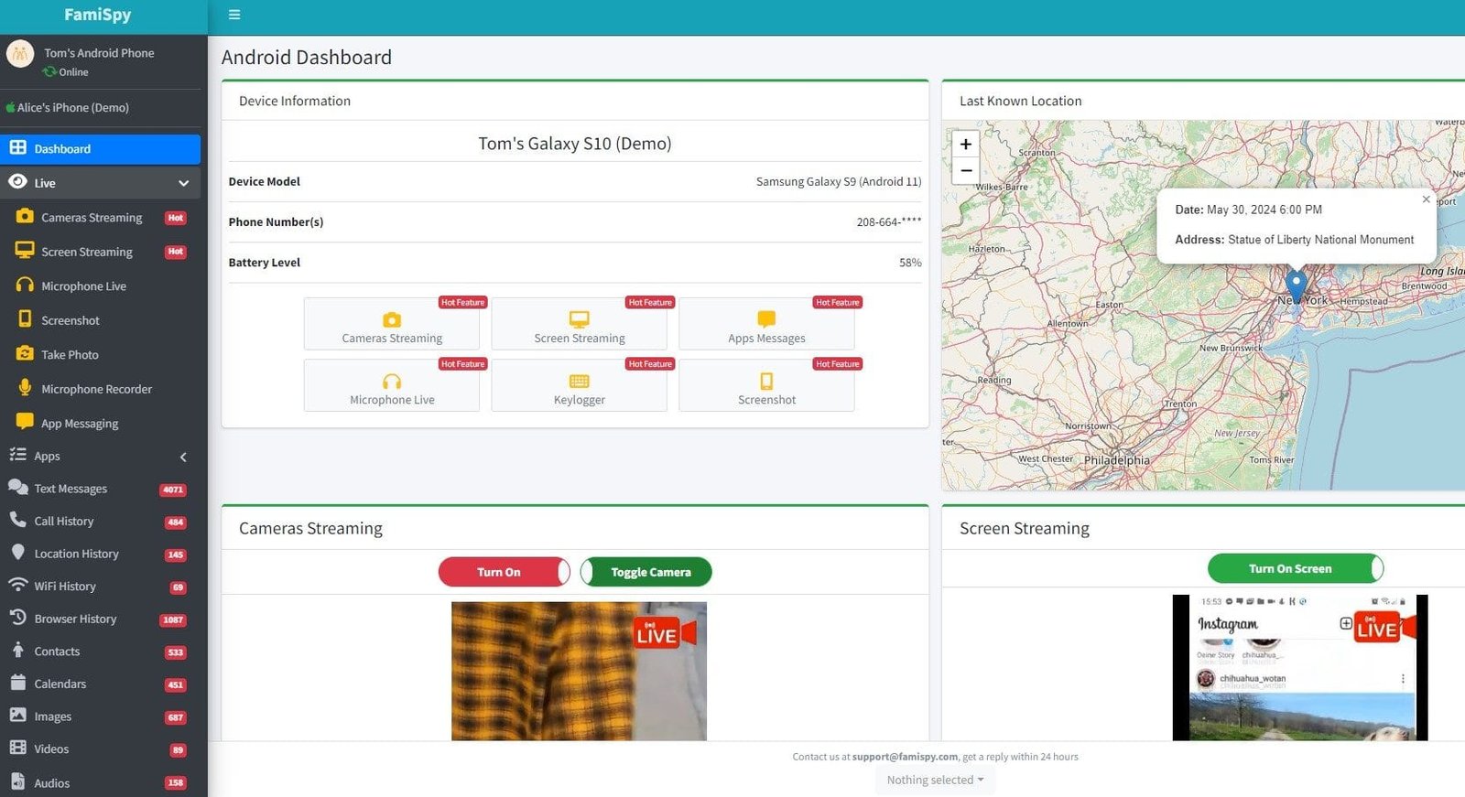This screenshot has width=1465, height=797.
Task: Click the Tom's Android Phone avatar icon
Action: pyautogui.click(x=20, y=54)
